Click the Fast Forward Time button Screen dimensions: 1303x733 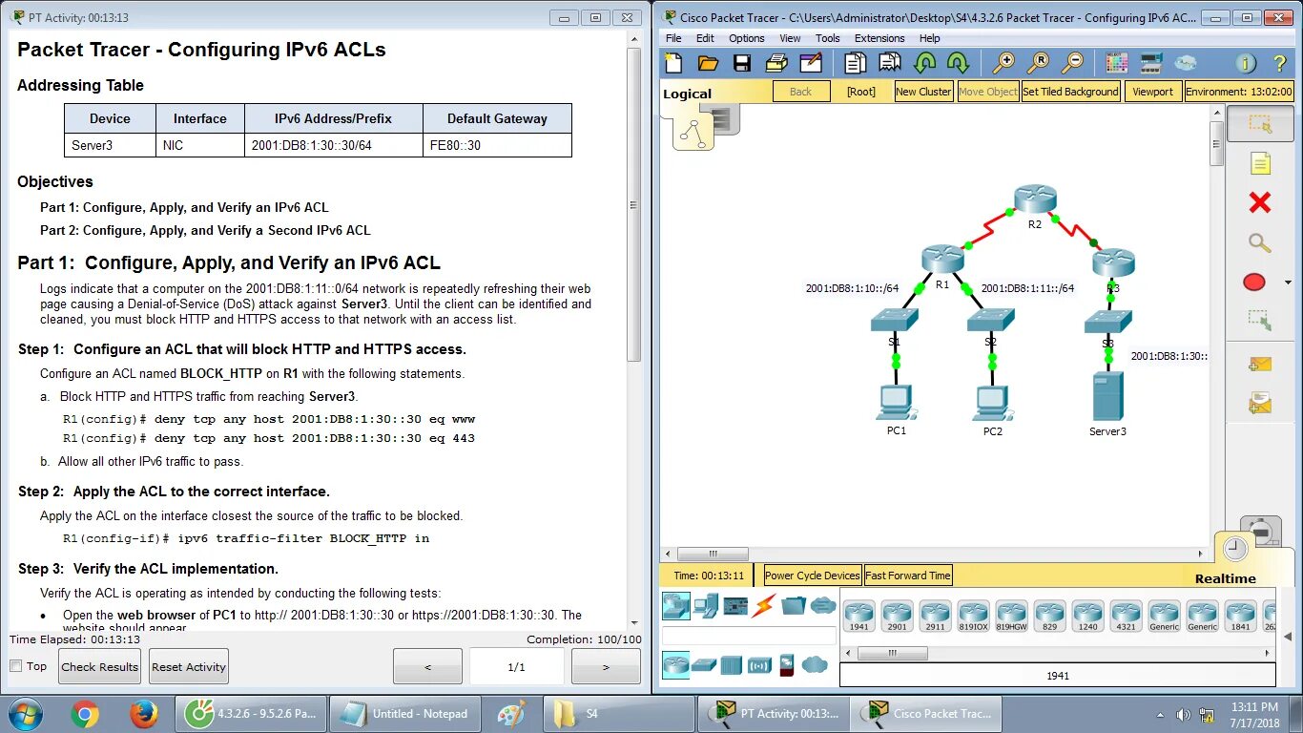click(x=908, y=576)
